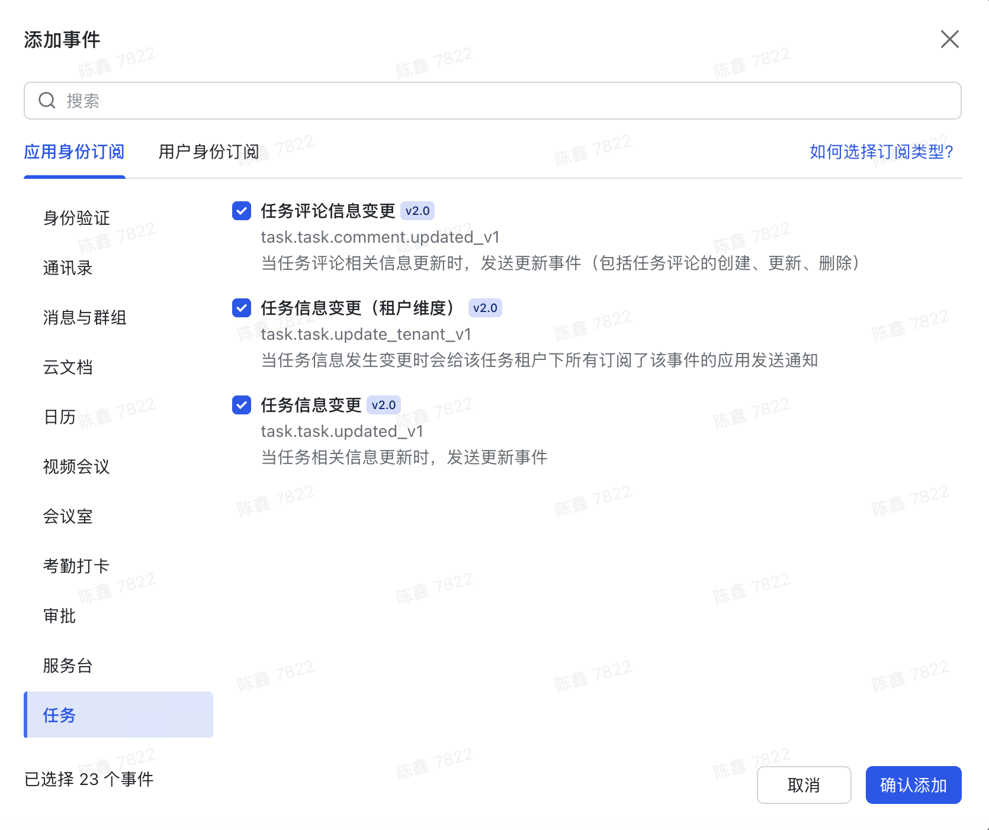The height and width of the screenshot is (830, 989).
Task: Open the 审批 category
Action: coord(60,616)
